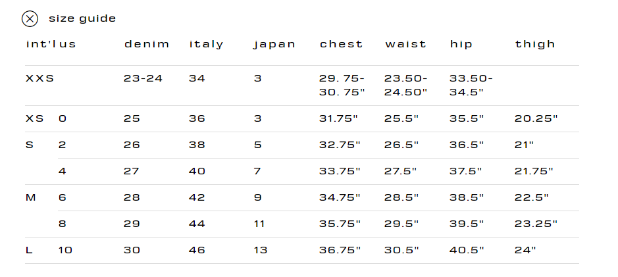Click the 'int'l us' column header
Image resolution: width=618 pixels, height=277 pixels.
pos(51,45)
